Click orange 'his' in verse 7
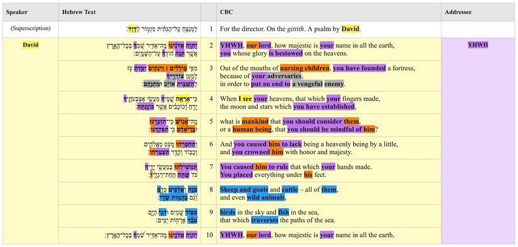518x247 pixels. click(x=308, y=175)
